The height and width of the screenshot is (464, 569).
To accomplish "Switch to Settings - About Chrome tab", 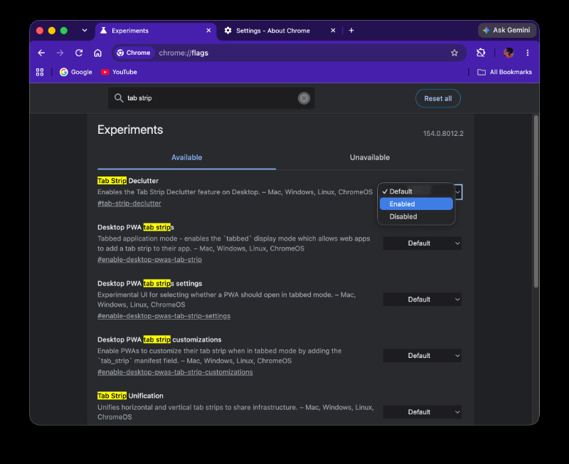I will pos(280,31).
